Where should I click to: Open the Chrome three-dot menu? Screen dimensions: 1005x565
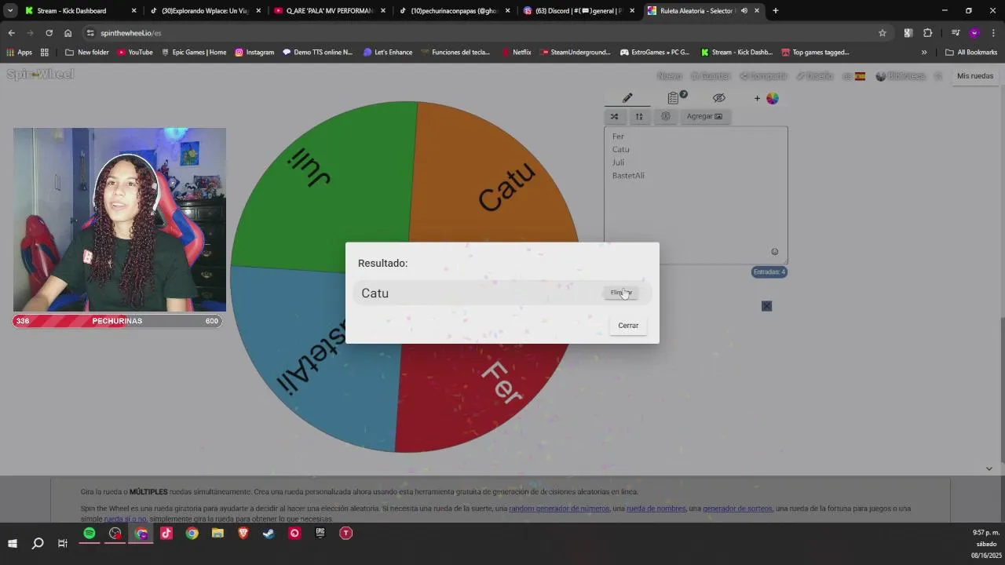click(993, 33)
